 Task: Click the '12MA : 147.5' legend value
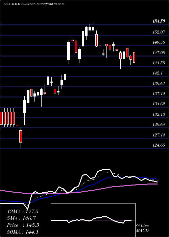[x=23, y=212]
